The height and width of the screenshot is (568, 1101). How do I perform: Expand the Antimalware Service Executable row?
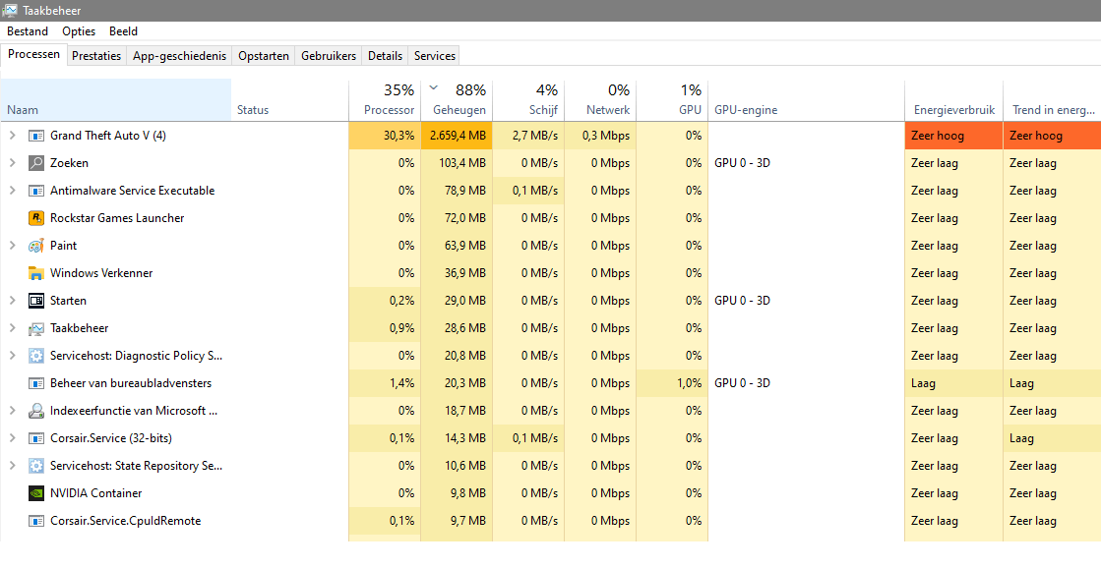pos(13,191)
